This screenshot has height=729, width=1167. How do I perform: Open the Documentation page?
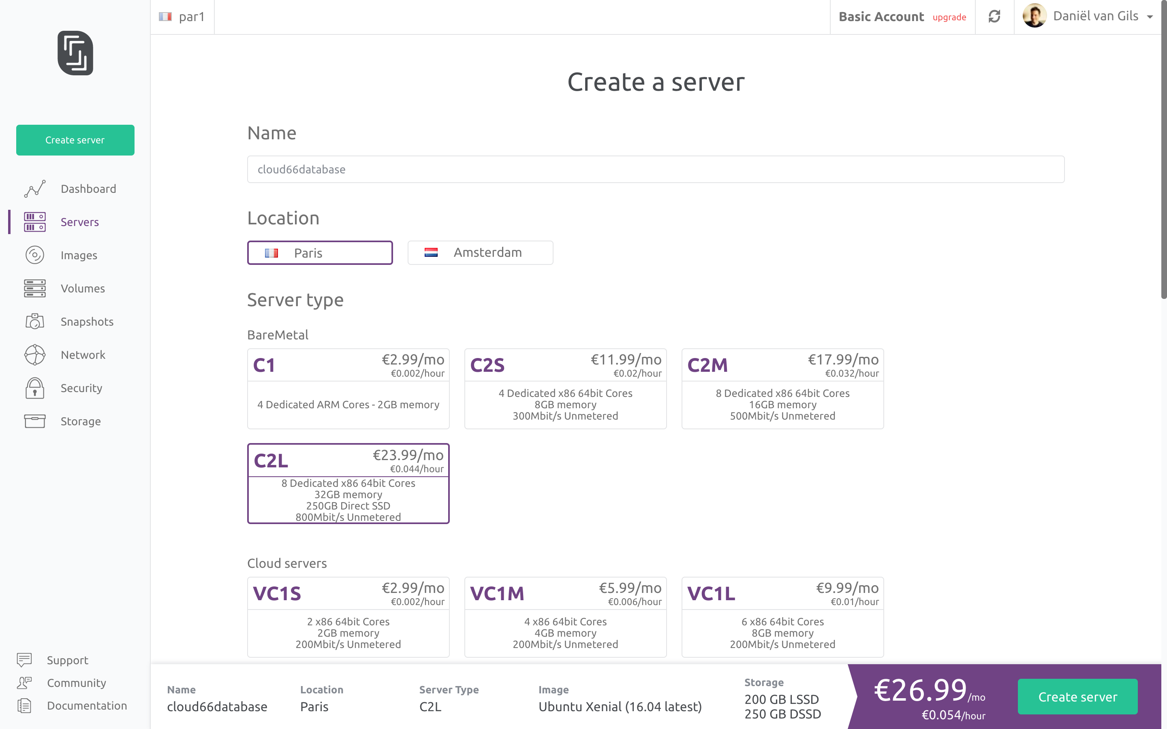coord(87,706)
